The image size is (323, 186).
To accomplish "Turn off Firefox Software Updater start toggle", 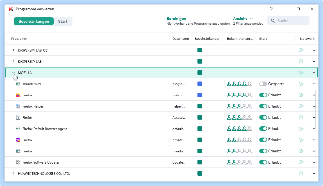I will pos(263,162).
